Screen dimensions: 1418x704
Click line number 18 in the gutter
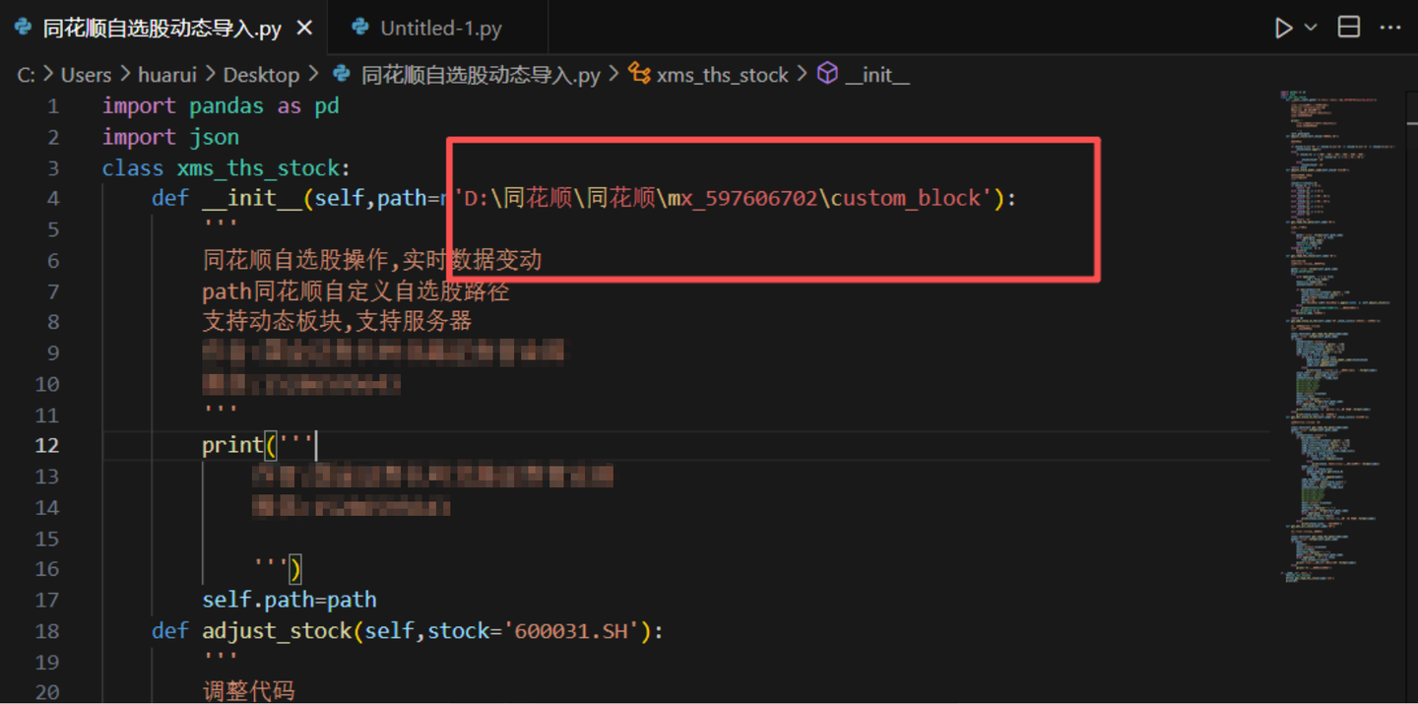47,631
